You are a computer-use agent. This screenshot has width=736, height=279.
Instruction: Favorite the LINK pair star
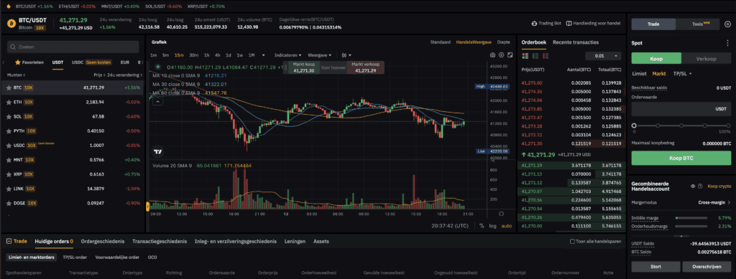tap(9, 189)
